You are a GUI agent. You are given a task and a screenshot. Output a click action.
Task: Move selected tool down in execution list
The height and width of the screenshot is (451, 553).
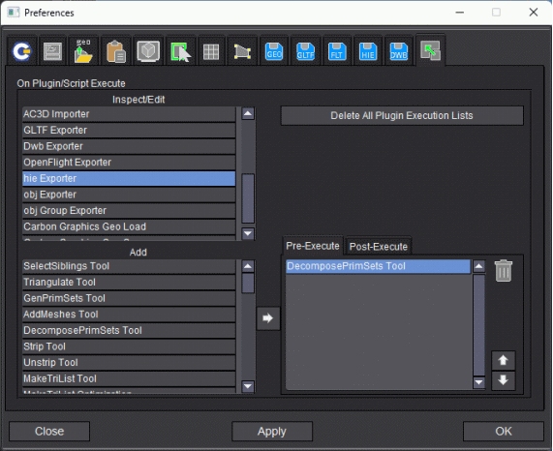504,380
